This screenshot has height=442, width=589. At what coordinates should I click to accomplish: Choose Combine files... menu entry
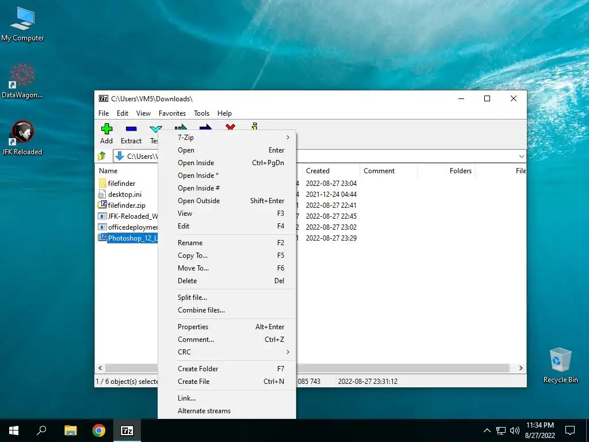point(227,310)
